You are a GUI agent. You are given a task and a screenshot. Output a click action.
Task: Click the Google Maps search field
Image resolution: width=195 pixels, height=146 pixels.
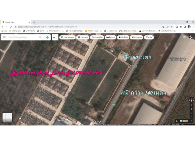pyautogui.click(x=23, y=37)
